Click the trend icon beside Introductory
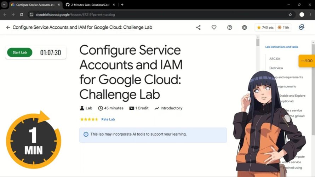Image resolution: width=315 pixels, height=177 pixels. 157,108
